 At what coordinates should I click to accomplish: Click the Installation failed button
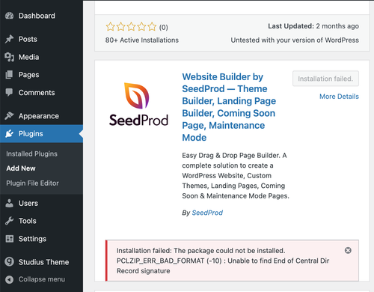pyautogui.click(x=325, y=79)
